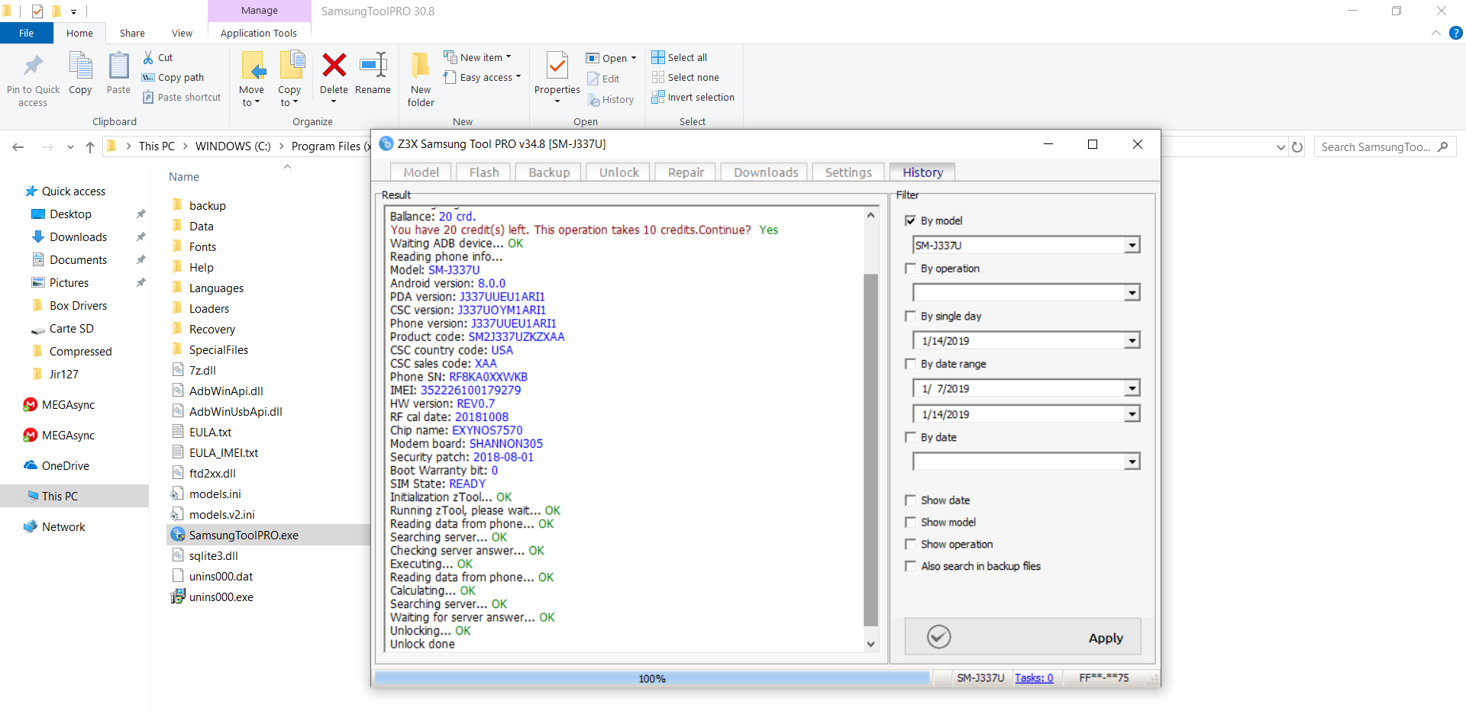Click the Rename icon
The image size is (1466, 714).
pyautogui.click(x=373, y=66)
